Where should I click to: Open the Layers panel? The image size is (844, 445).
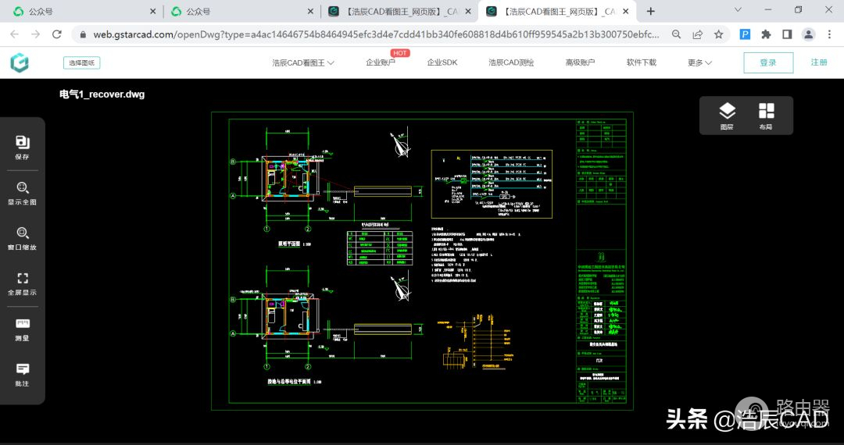click(x=727, y=115)
